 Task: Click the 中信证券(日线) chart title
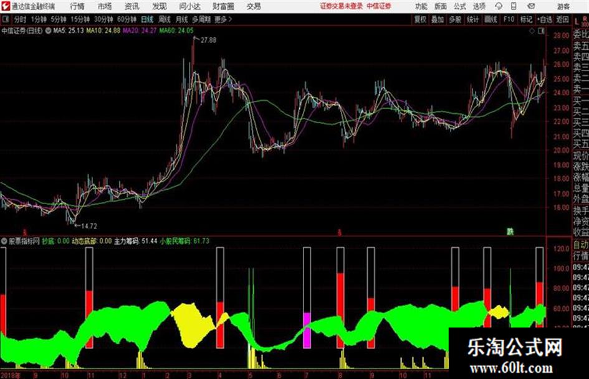(22, 30)
